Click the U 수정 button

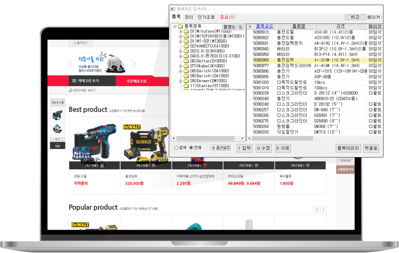(x=264, y=148)
